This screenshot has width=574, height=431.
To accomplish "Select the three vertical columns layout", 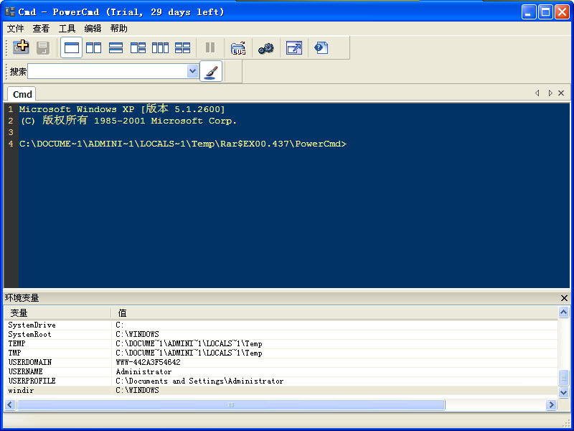I will [160, 48].
